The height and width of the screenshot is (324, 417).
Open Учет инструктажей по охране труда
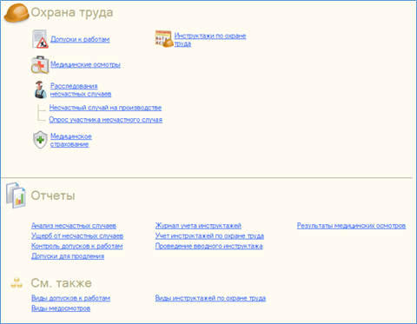(x=209, y=236)
